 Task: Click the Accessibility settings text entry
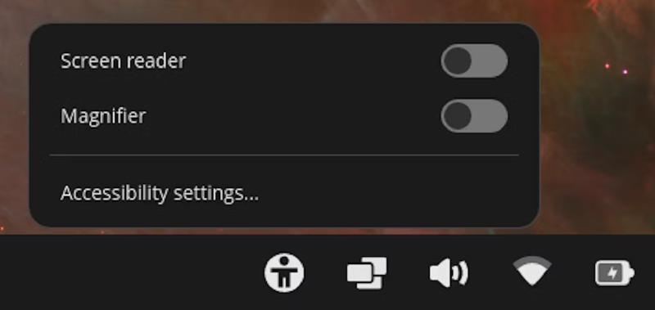click(x=160, y=193)
